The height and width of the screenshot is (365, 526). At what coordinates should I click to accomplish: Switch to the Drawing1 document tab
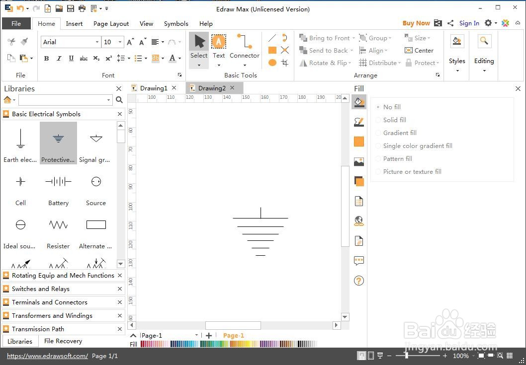click(153, 88)
